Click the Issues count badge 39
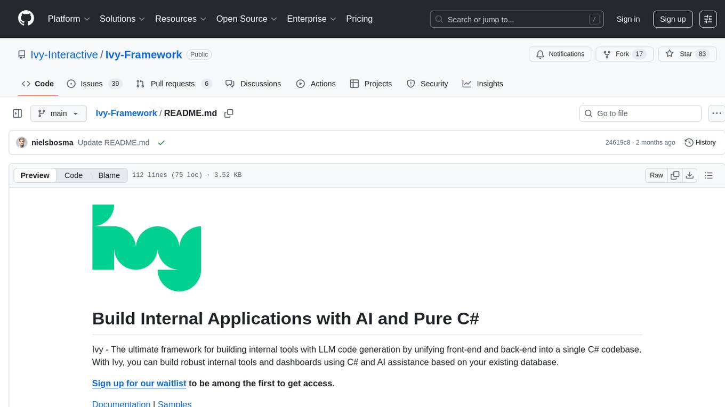The height and width of the screenshot is (407, 725). [x=115, y=84]
